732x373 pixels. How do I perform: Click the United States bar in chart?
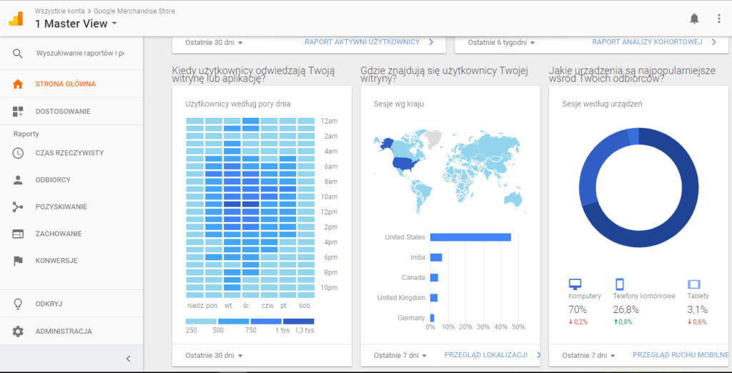coord(470,237)
